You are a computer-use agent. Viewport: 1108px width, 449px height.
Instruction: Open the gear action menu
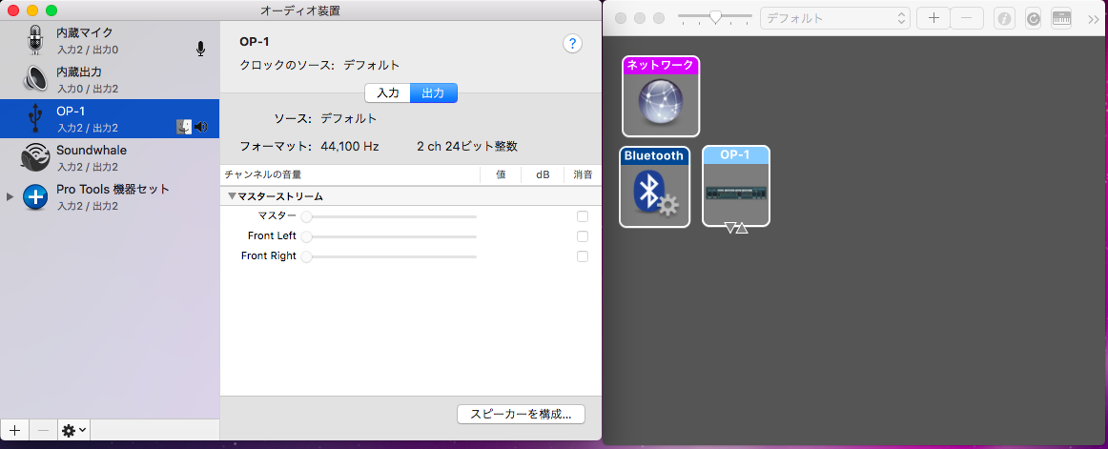click(x=73, y=430)
